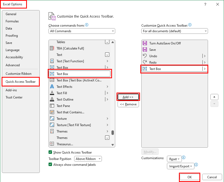Open the Toolbar Position dropdown
The height and width of the screenshot is (182, 224).
(88, 159)
